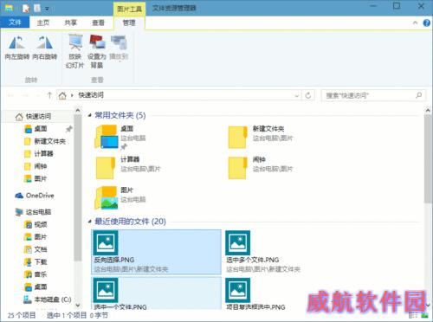The image size is (433, 322).
Task: Select the 桌面 folder in 常用文件夹
Action: point(120,138)
